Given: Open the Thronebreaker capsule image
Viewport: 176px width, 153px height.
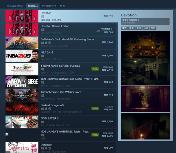Looking at the screenshot, I should pyautogui.click(x=22, y=95).
